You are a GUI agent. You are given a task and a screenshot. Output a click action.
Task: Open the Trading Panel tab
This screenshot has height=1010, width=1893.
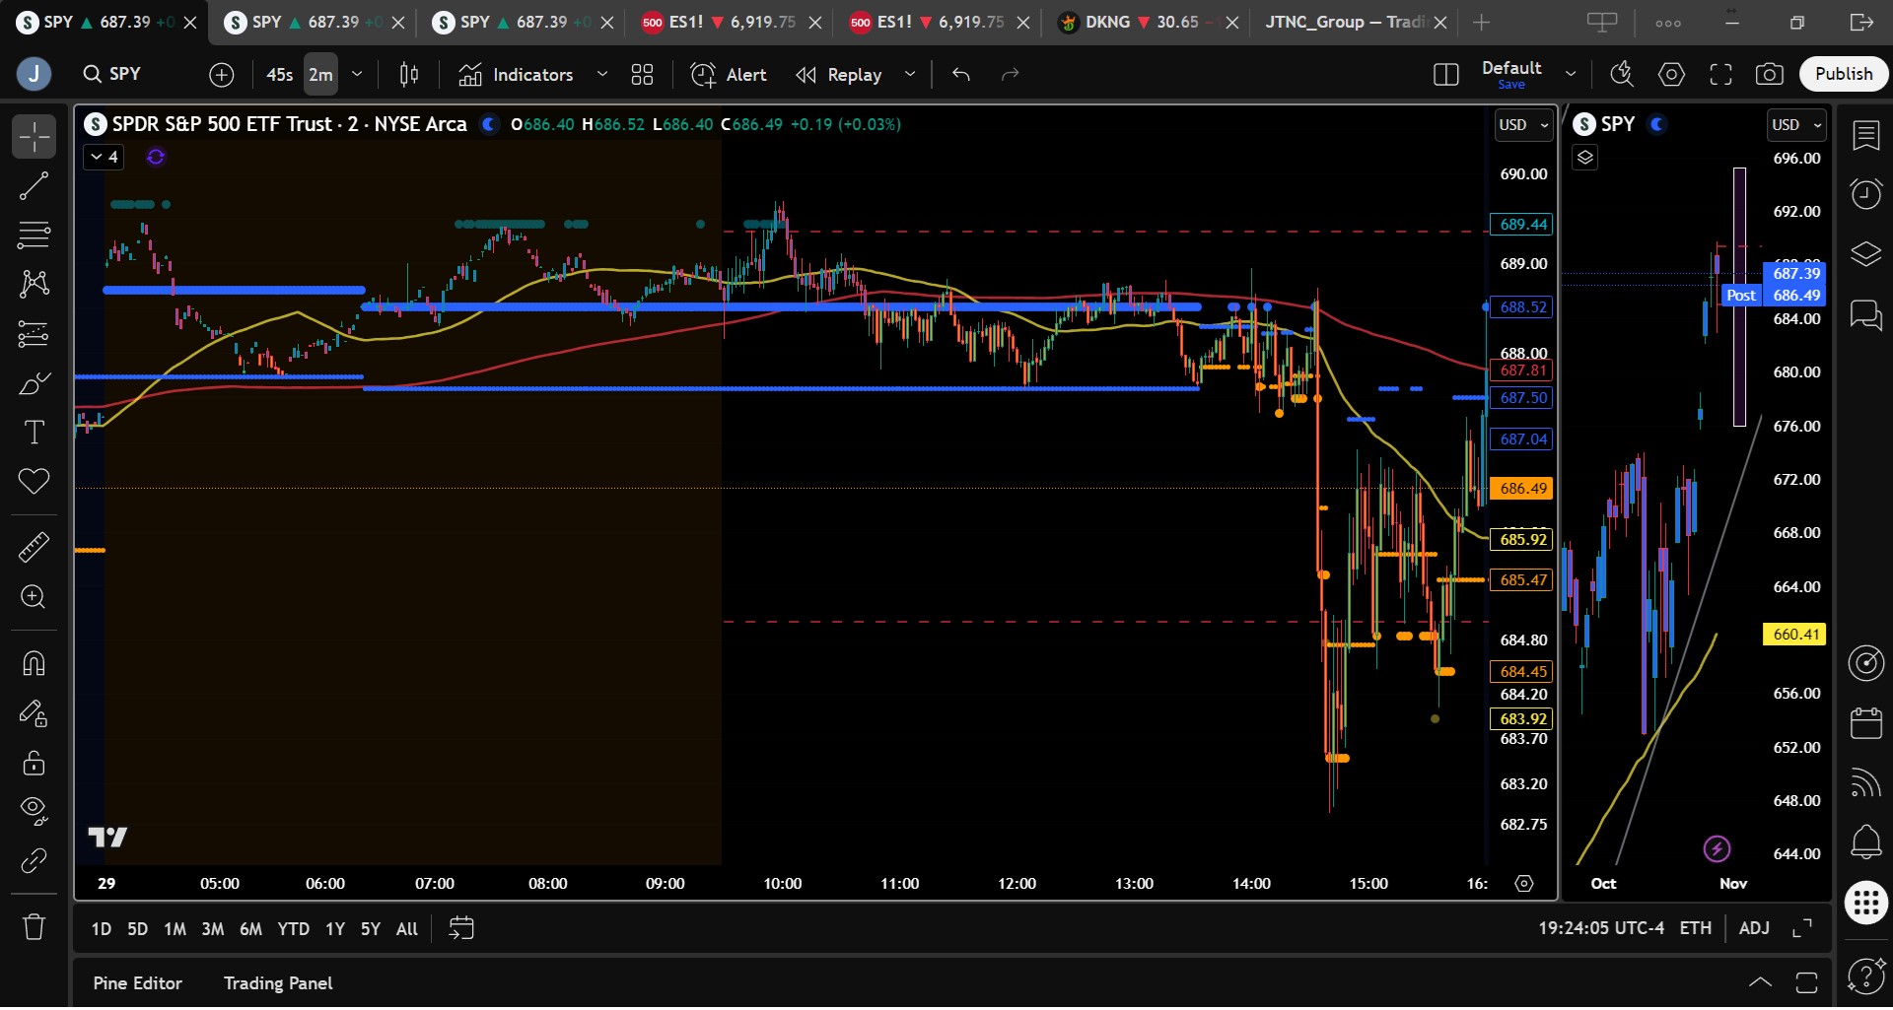278,983
